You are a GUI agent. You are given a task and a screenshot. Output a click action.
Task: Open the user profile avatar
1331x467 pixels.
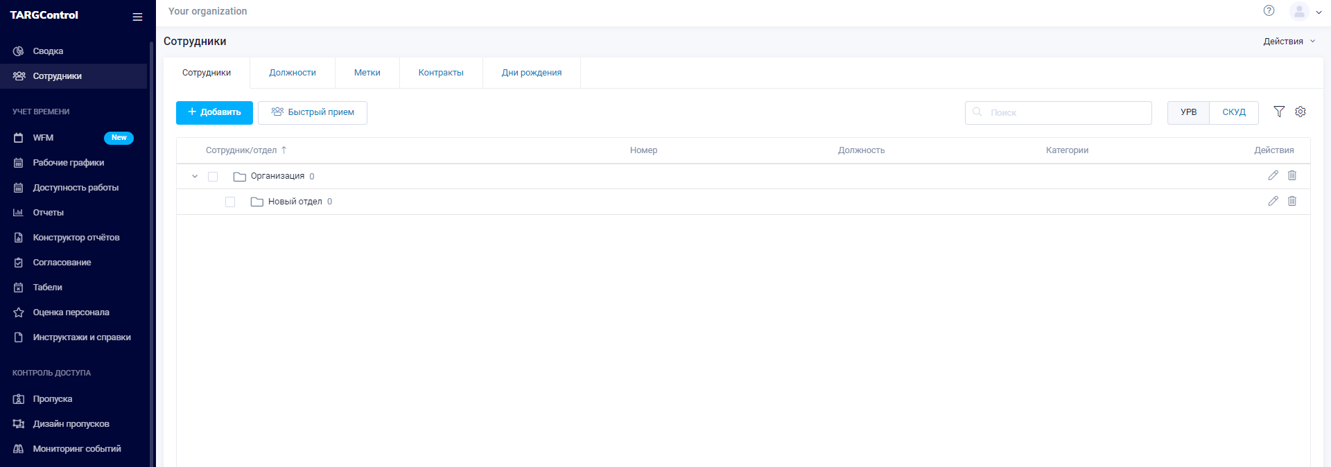[x=1299, y=11]
